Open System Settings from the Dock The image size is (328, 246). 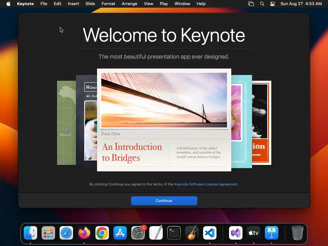pyautogui.click(x=138, y=233)
